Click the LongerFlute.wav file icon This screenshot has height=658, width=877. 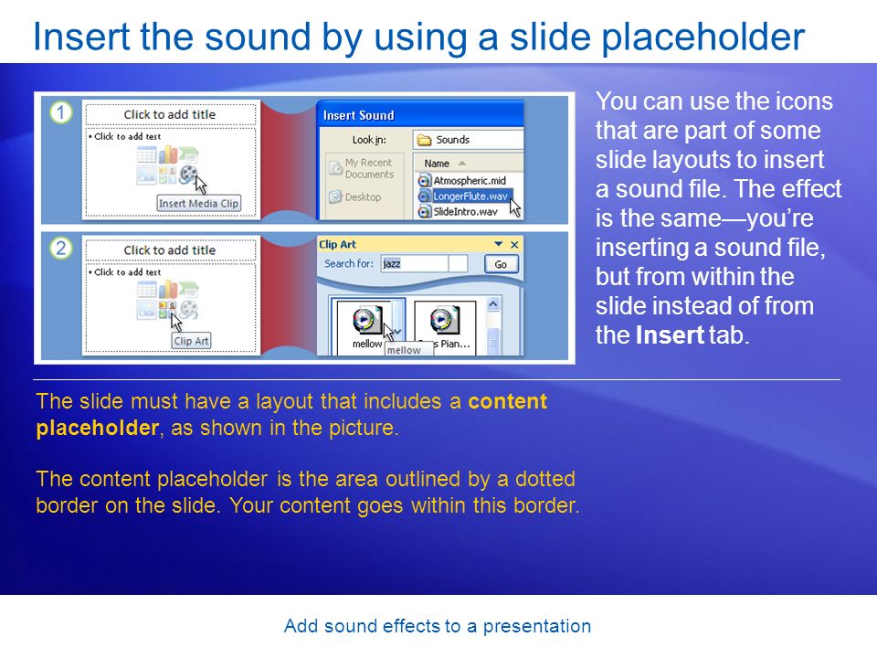(425, 196)
